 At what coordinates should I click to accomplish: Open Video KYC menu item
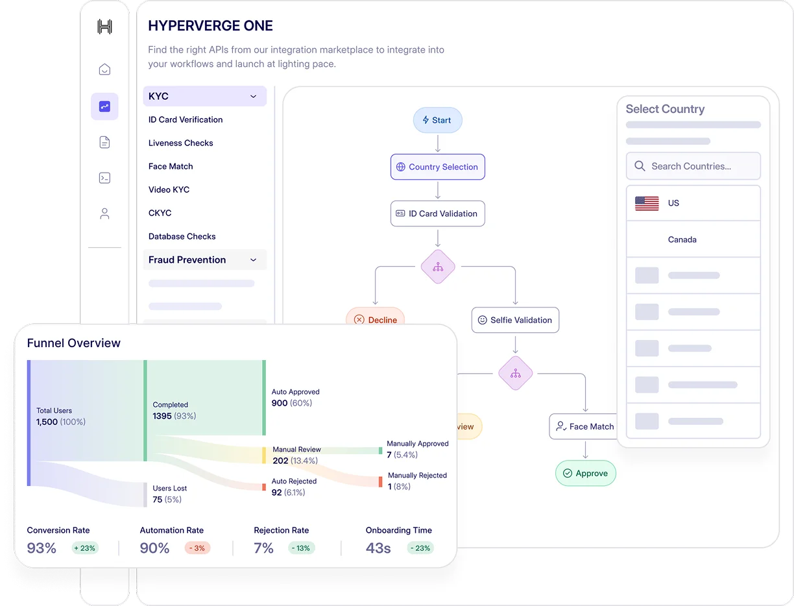coord(169,190)
